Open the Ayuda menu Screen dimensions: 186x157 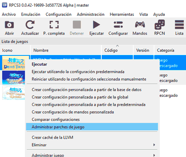[x=159, y=14]
